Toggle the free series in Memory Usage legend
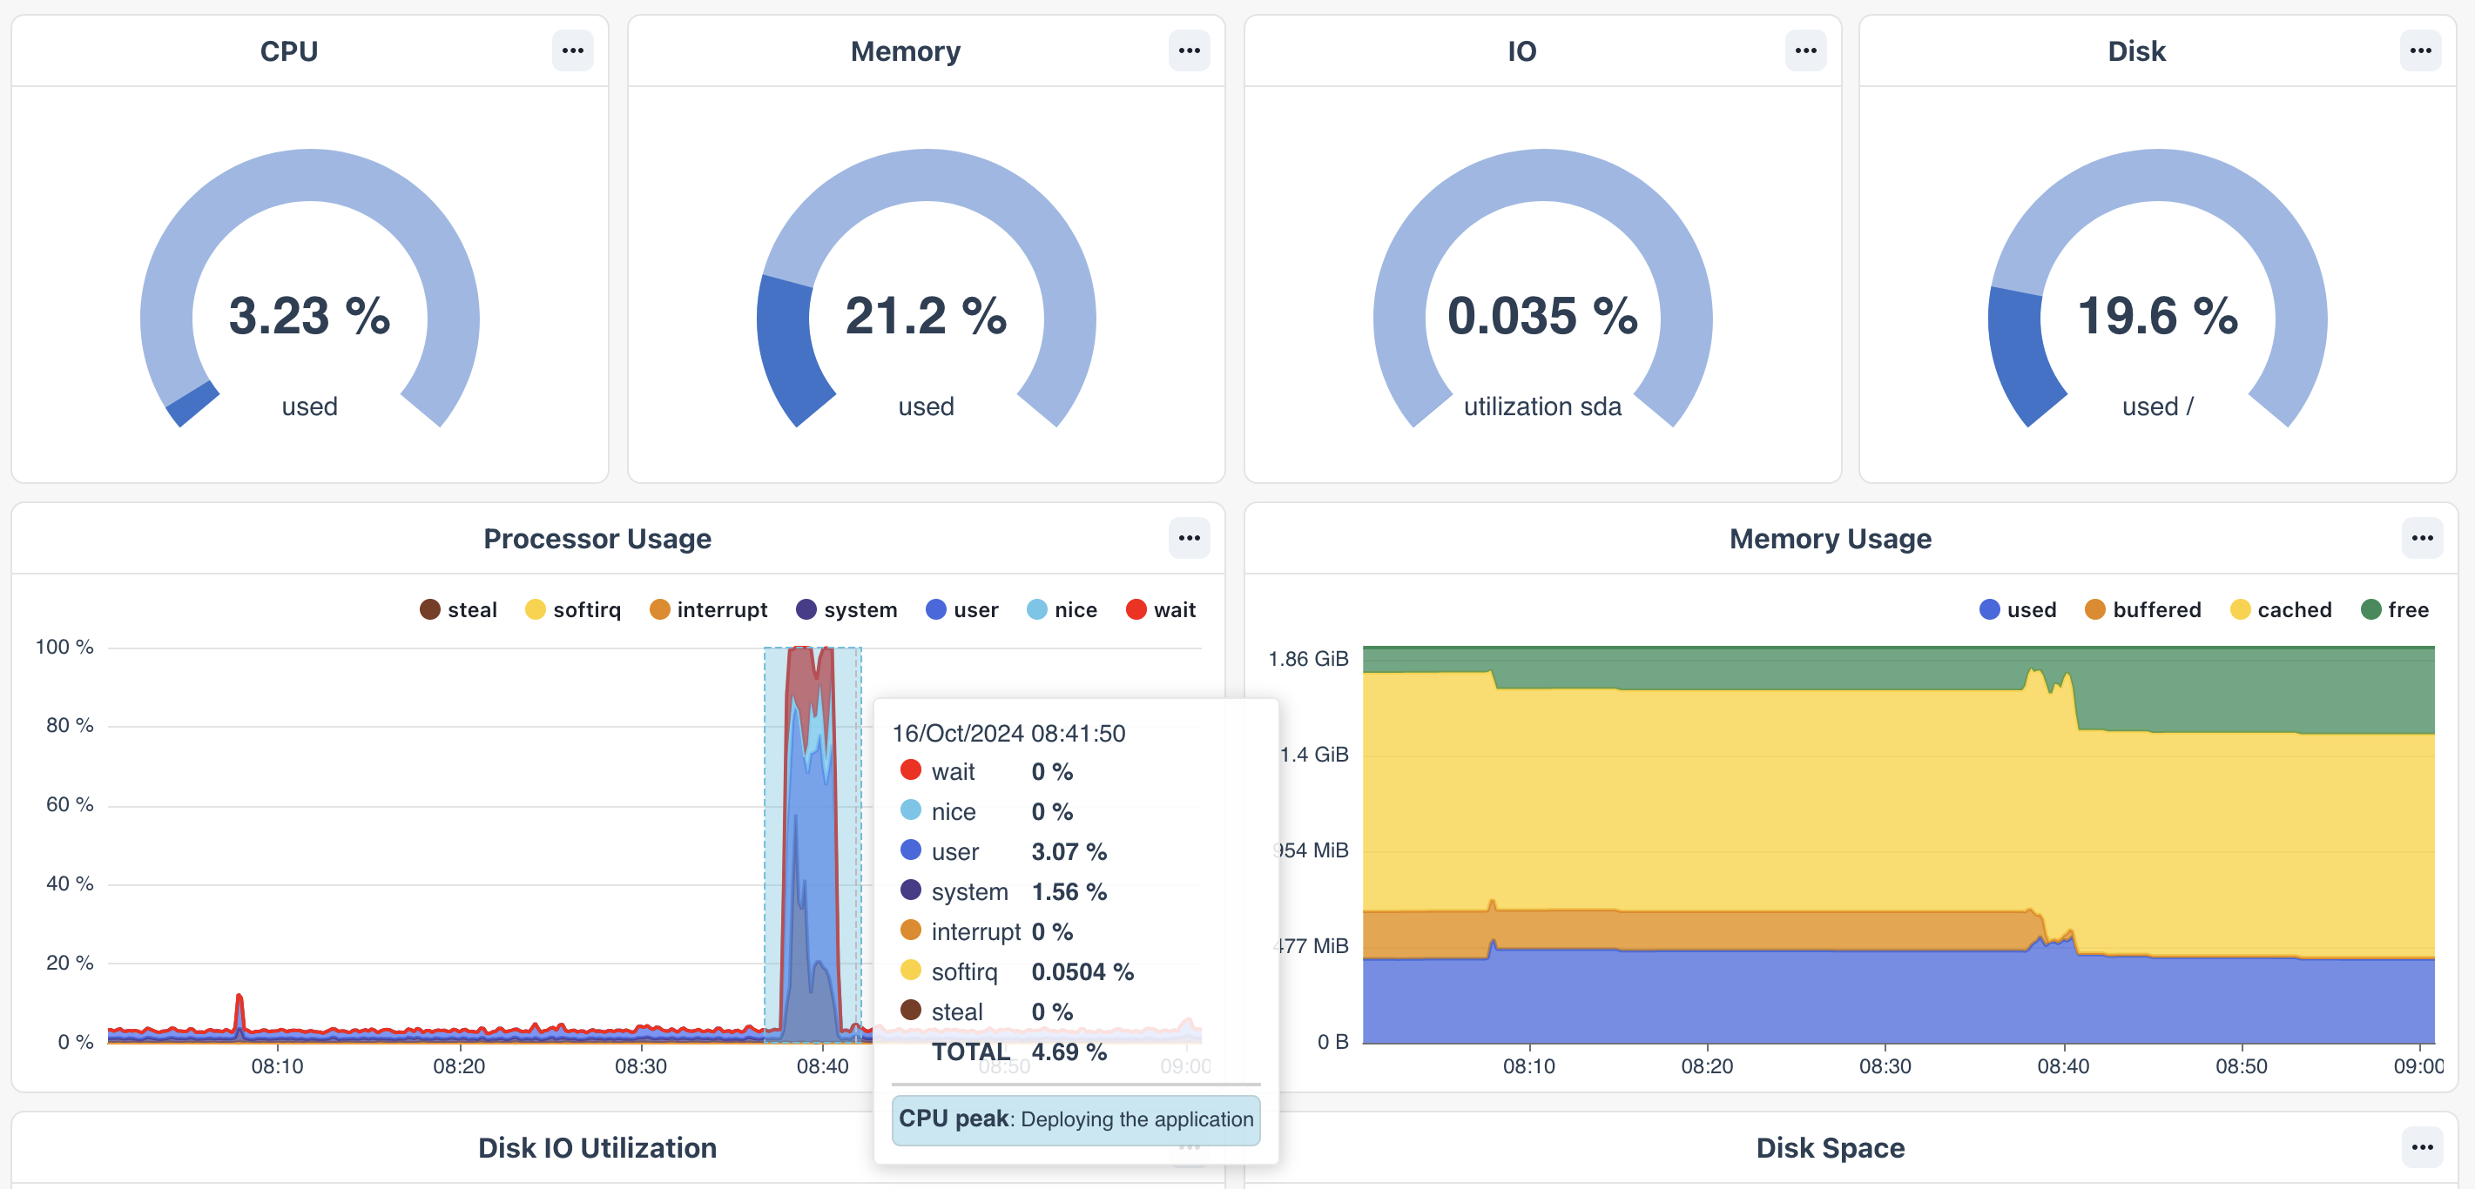The width and height of the screenshot is (2475, 1189). pyautogui.click(x=2394, y=610)
